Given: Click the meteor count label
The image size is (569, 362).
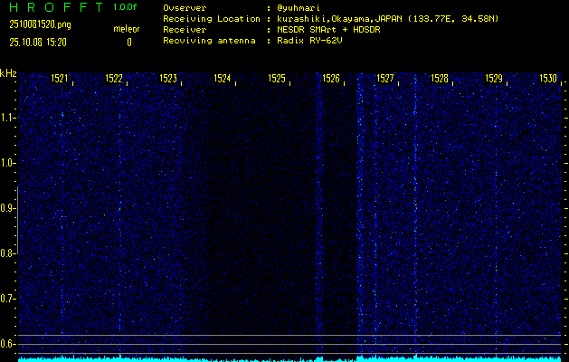Looking at the screenshot, I should pyautogui.click(x=127, y=29).
